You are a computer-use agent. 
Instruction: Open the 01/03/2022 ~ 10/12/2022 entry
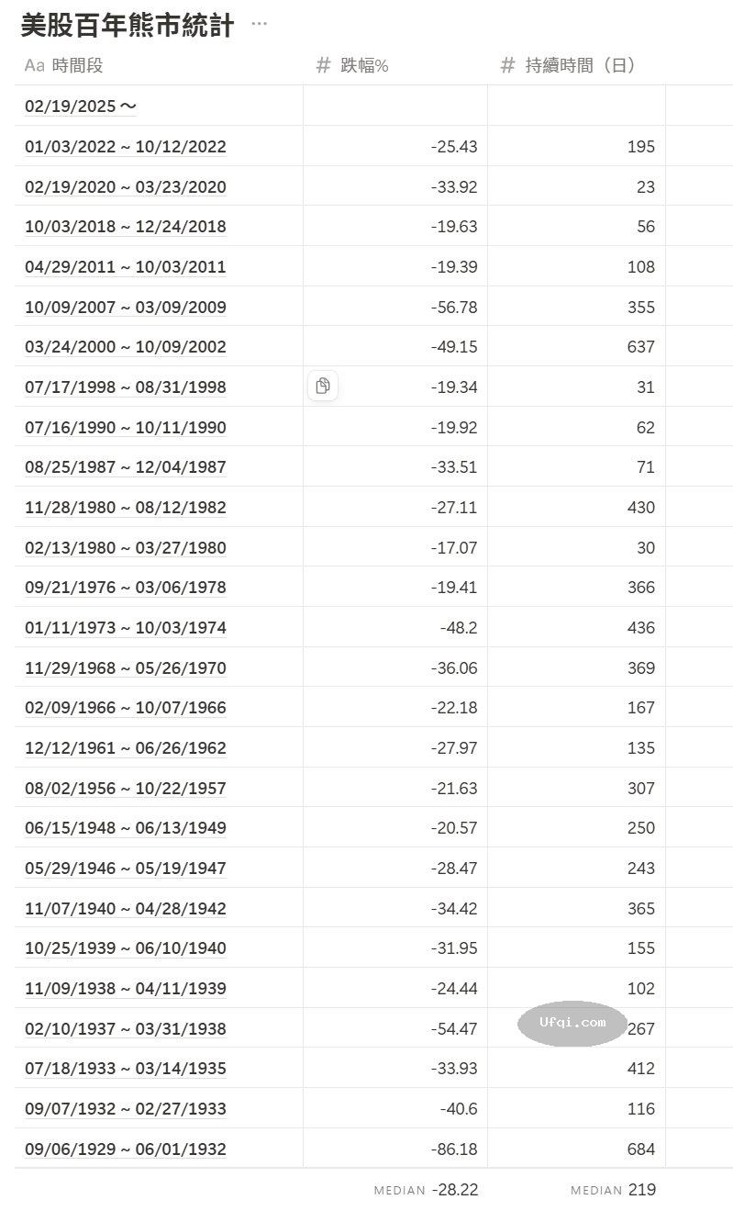[x=125, y=147]
